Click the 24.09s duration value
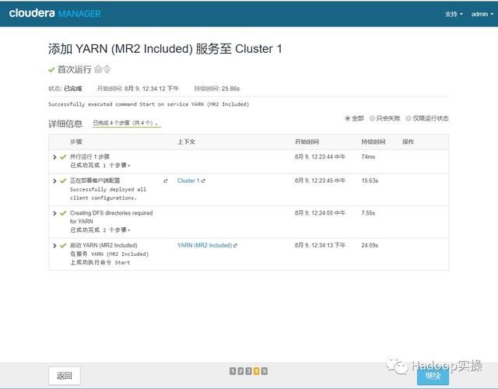Screen dimensions: 498x389 click(x=370, y=245)
